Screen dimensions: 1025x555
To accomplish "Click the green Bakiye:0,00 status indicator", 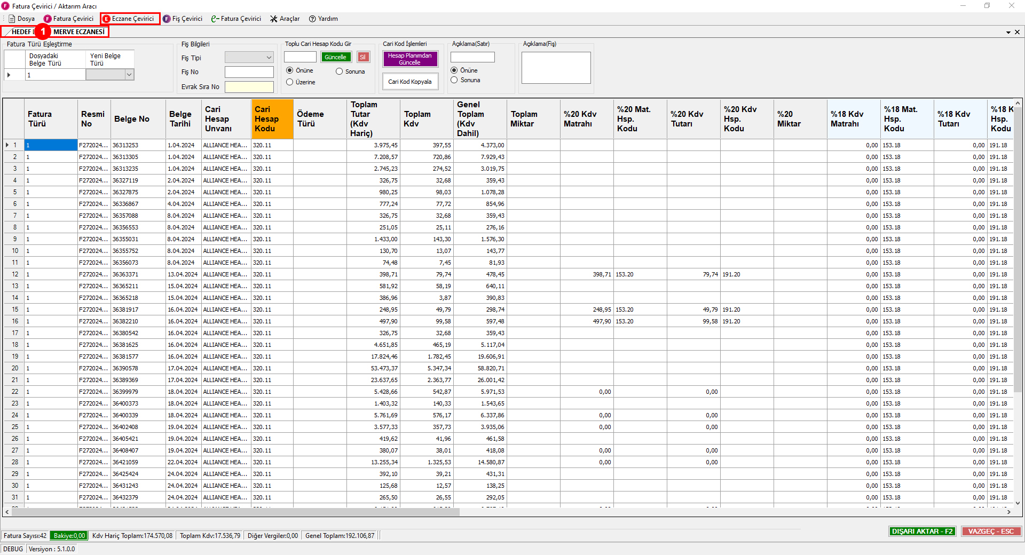I will pos(69,536).
